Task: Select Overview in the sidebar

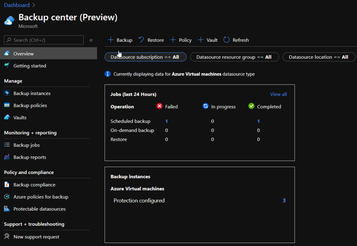Action: point(48,53)
